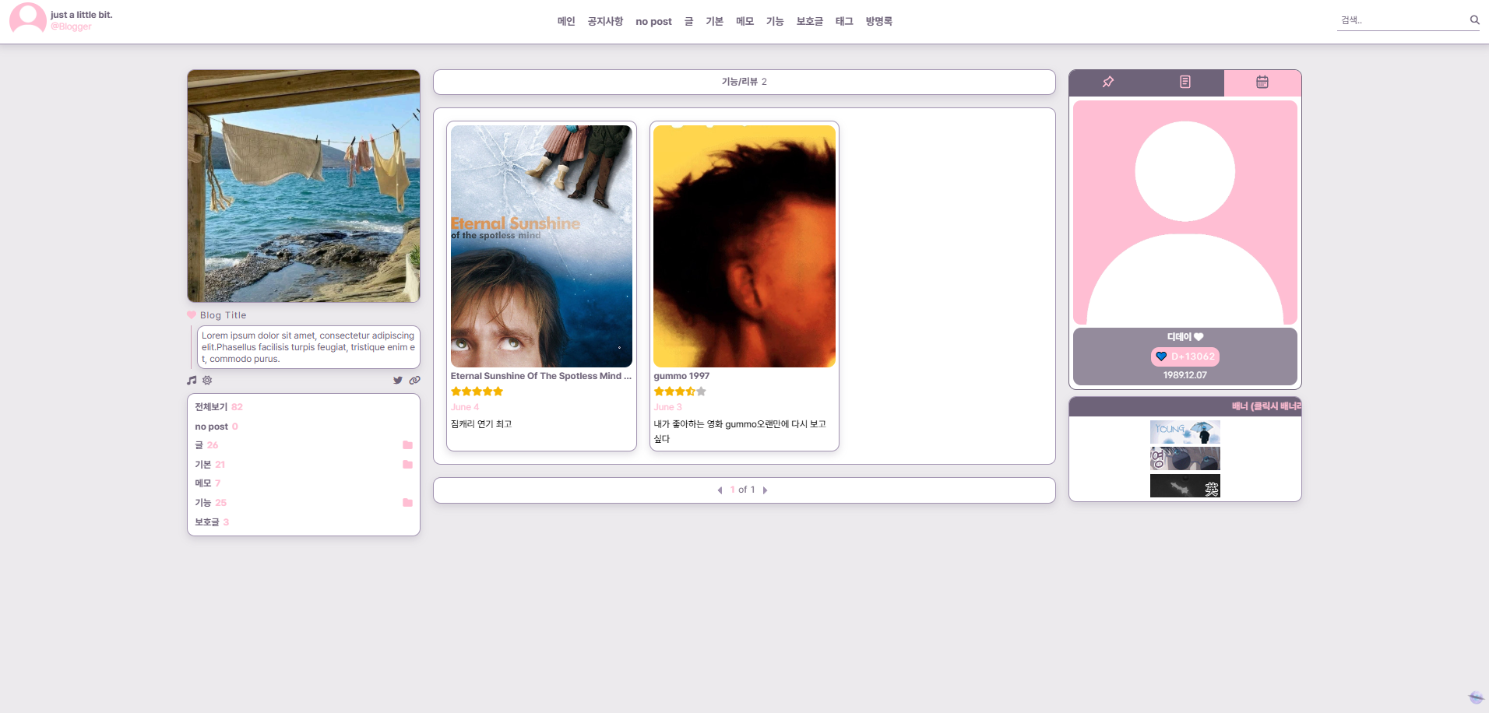
Task: Click the June 3 post date
Action: [668, 407]
